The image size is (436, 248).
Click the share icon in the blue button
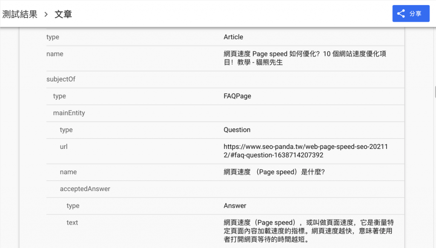[401, 14]
